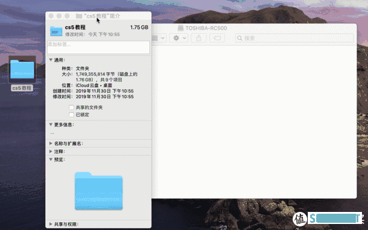This screenshot has height=230, width=368.
Task: Click the folder proxy icon in Get Info title bar
Action: (x=79, y=16)
